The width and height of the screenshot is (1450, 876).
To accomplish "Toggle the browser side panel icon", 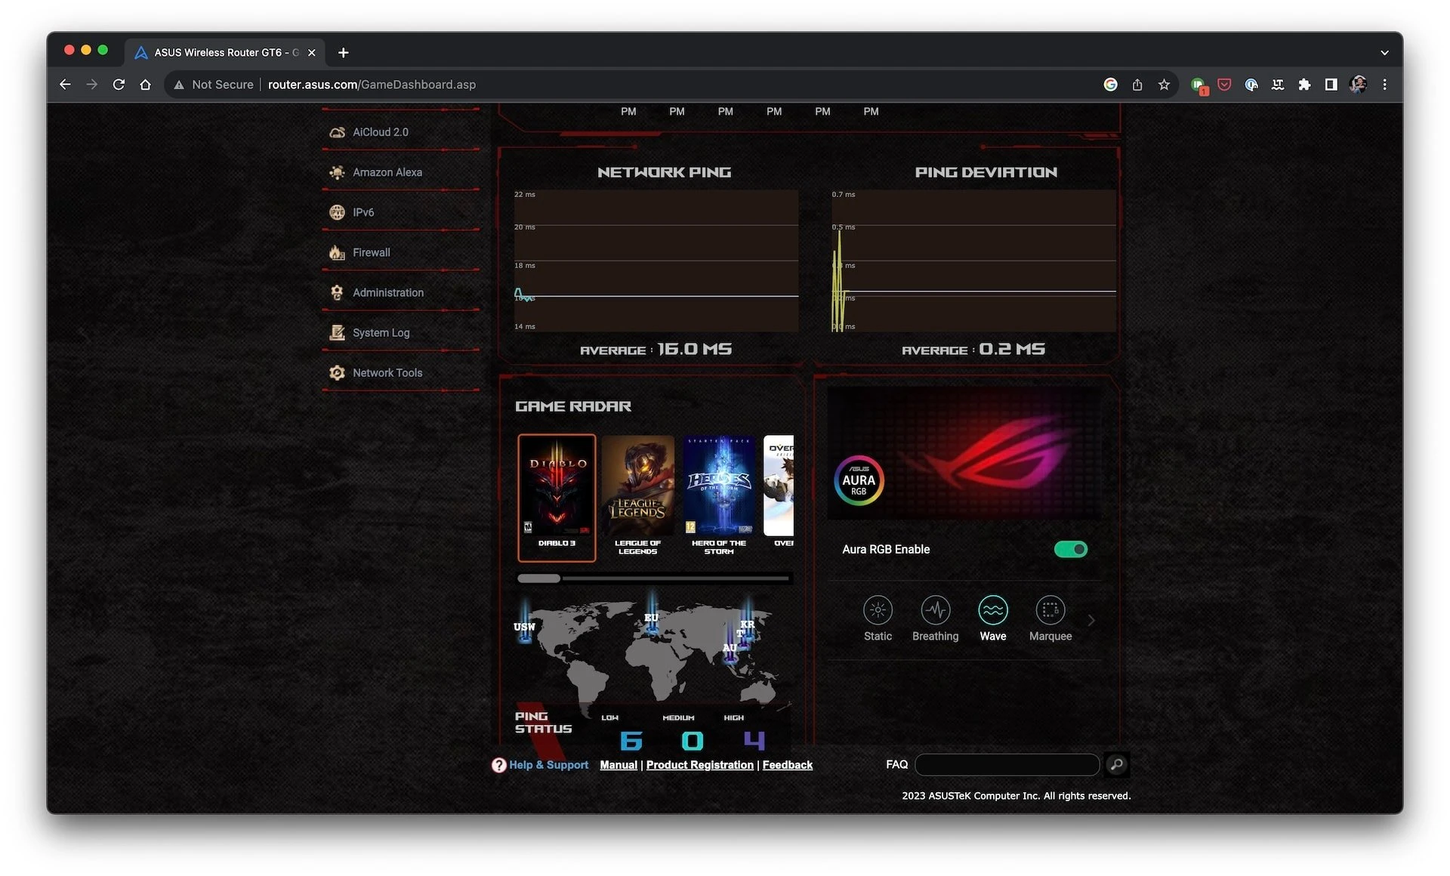I will pos(1331,85).
